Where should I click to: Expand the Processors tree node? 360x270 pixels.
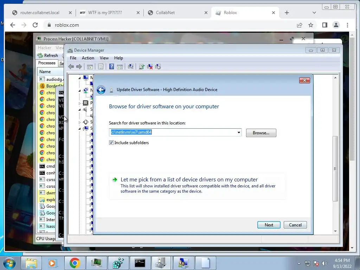[80, 103]
